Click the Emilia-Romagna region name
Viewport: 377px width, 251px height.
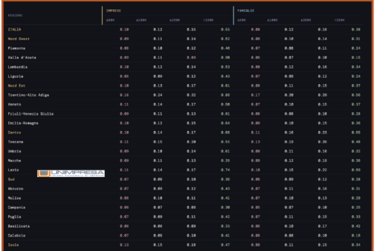pos(23,123)
